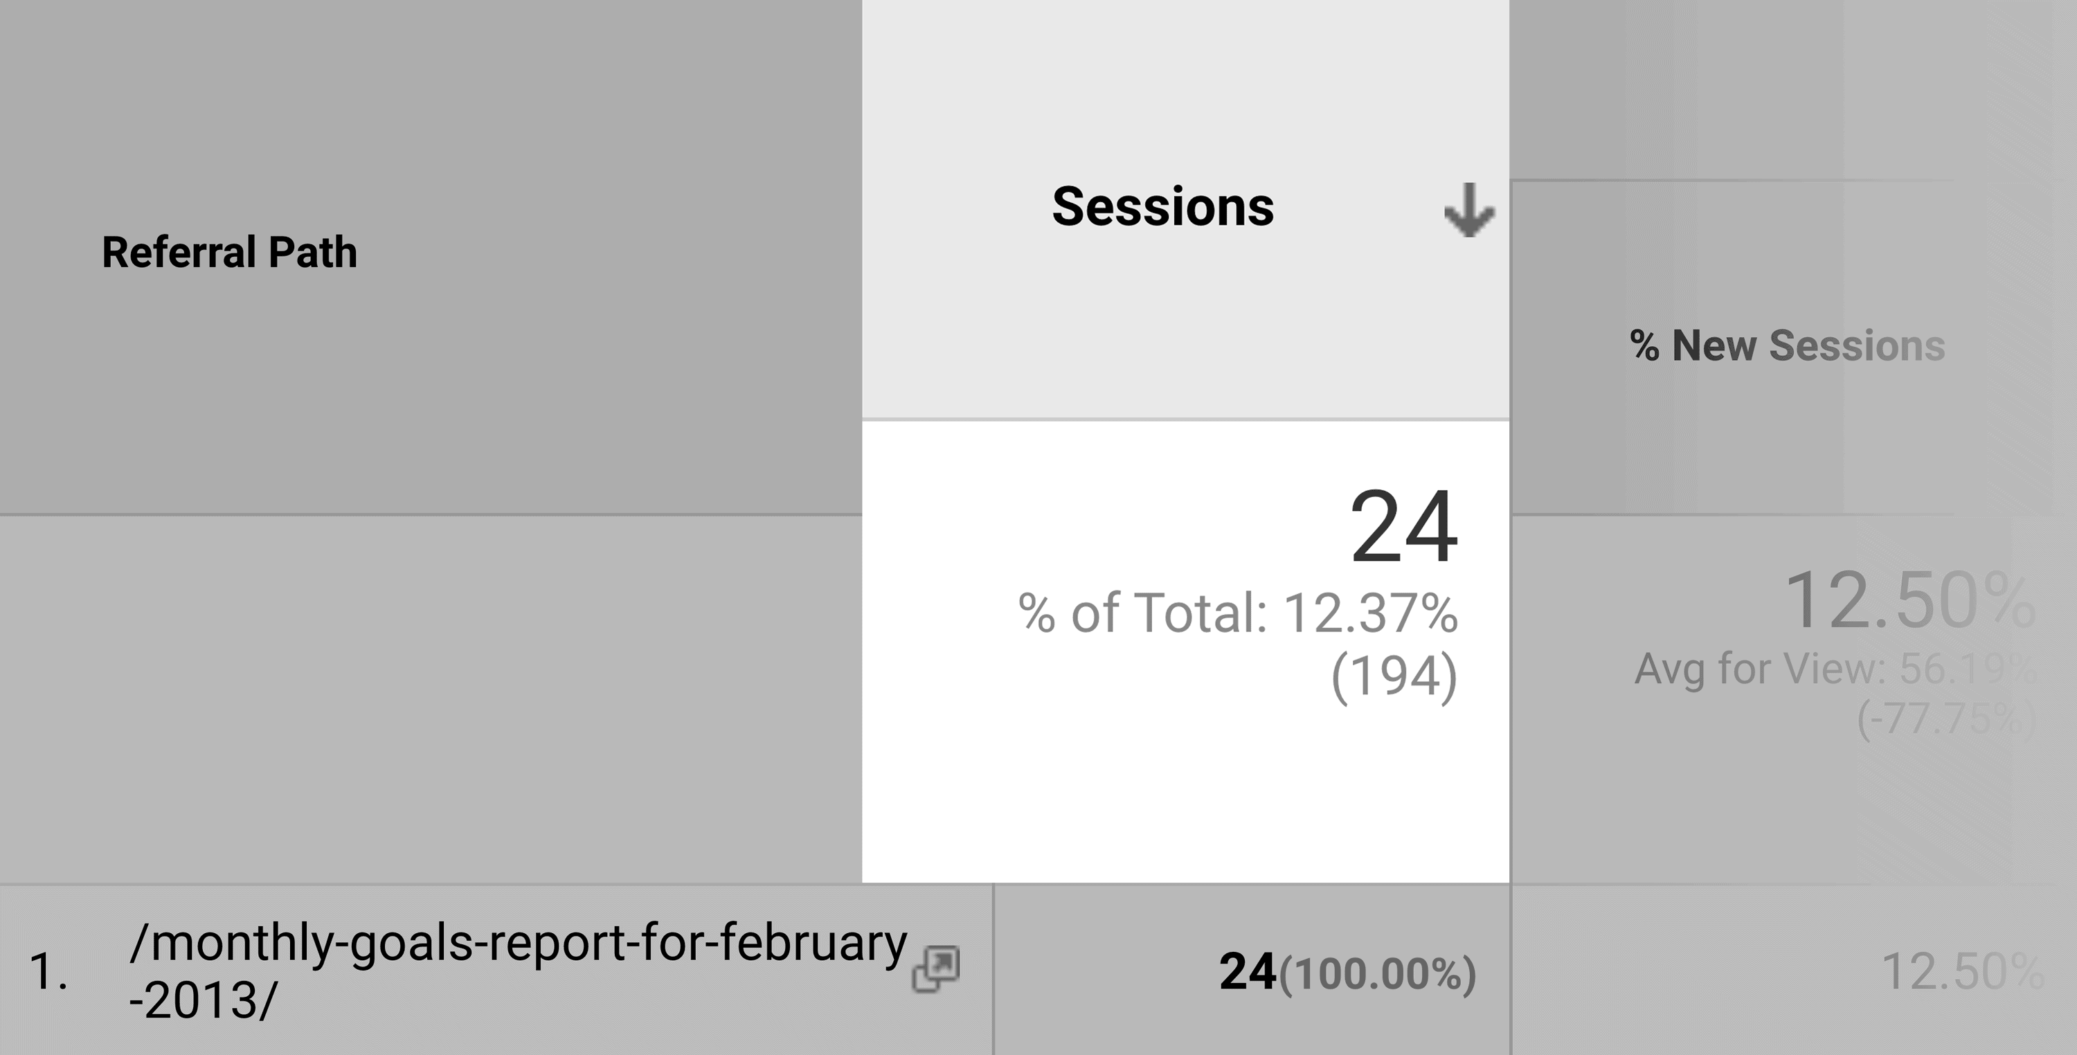2077x1055 pixels.
Task: Click the (-77.75%) comparison value
Action: pyautogui.click(x=1946, y=720)
